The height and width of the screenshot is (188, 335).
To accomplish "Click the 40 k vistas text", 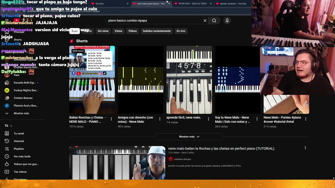I will coord(124,127).
